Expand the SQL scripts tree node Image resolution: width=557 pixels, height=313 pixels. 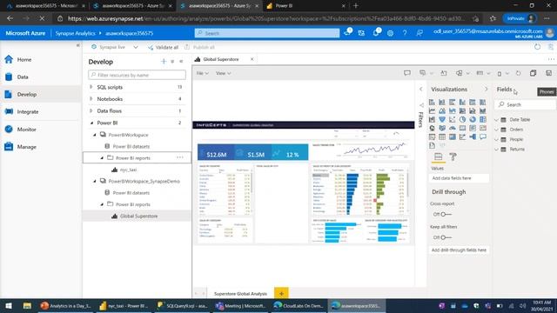[x=91, y=87]
